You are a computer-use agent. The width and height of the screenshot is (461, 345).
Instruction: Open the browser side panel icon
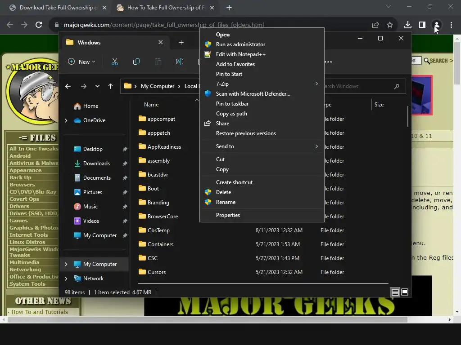click(422, 25)
